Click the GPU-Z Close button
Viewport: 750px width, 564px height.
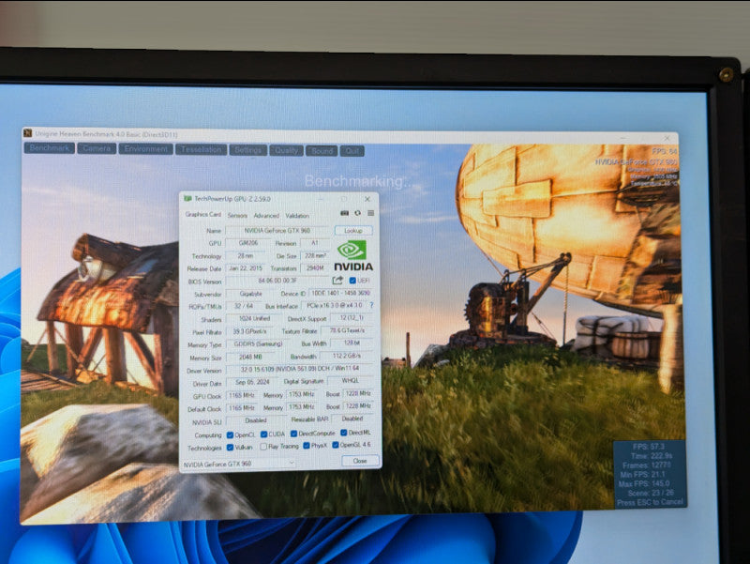click(x=360, y=461)
